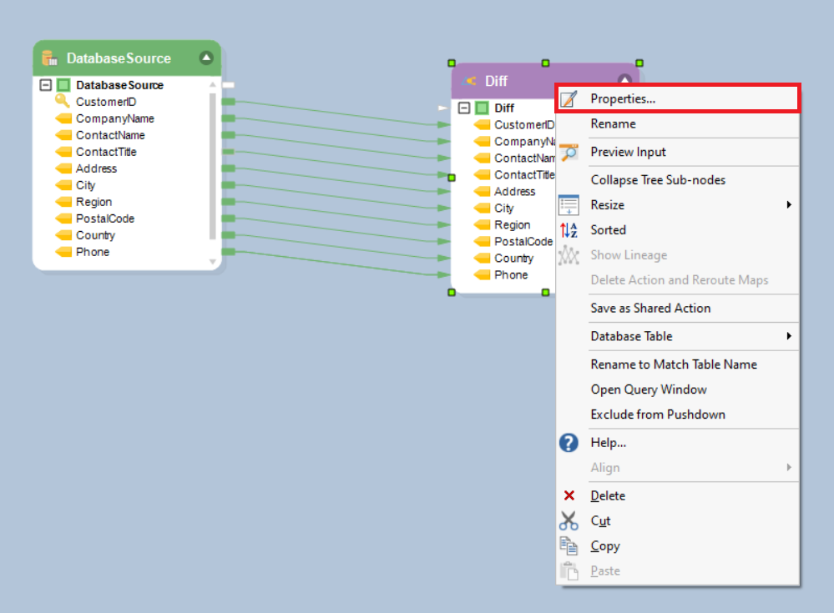Click the blue Help question mark icon
The image size is (834, 613).
569,443
